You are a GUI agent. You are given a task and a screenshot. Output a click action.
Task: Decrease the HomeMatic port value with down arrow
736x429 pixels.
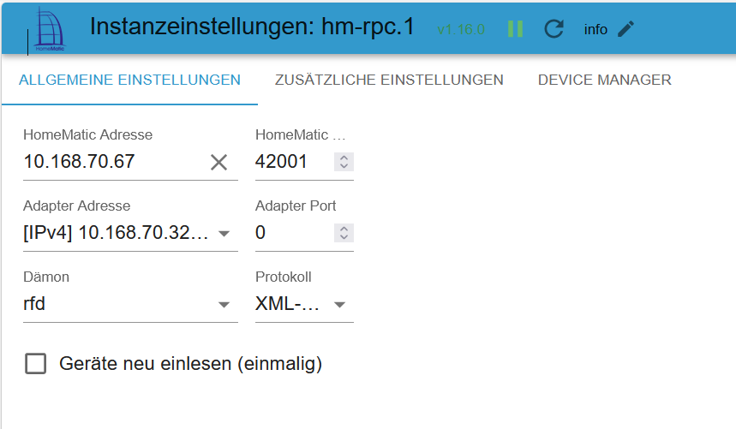pos(344,166)
